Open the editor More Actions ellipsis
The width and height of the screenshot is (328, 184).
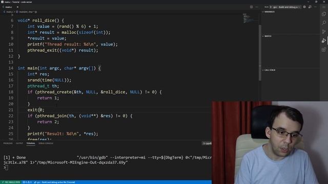point(257,7)
